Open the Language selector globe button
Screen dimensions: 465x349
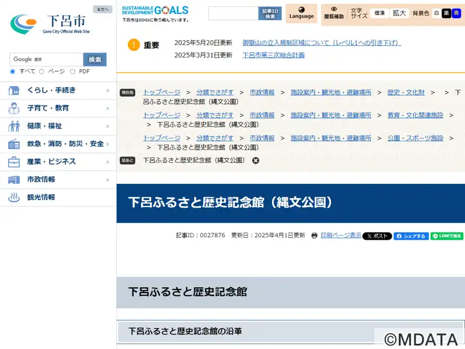301,13
